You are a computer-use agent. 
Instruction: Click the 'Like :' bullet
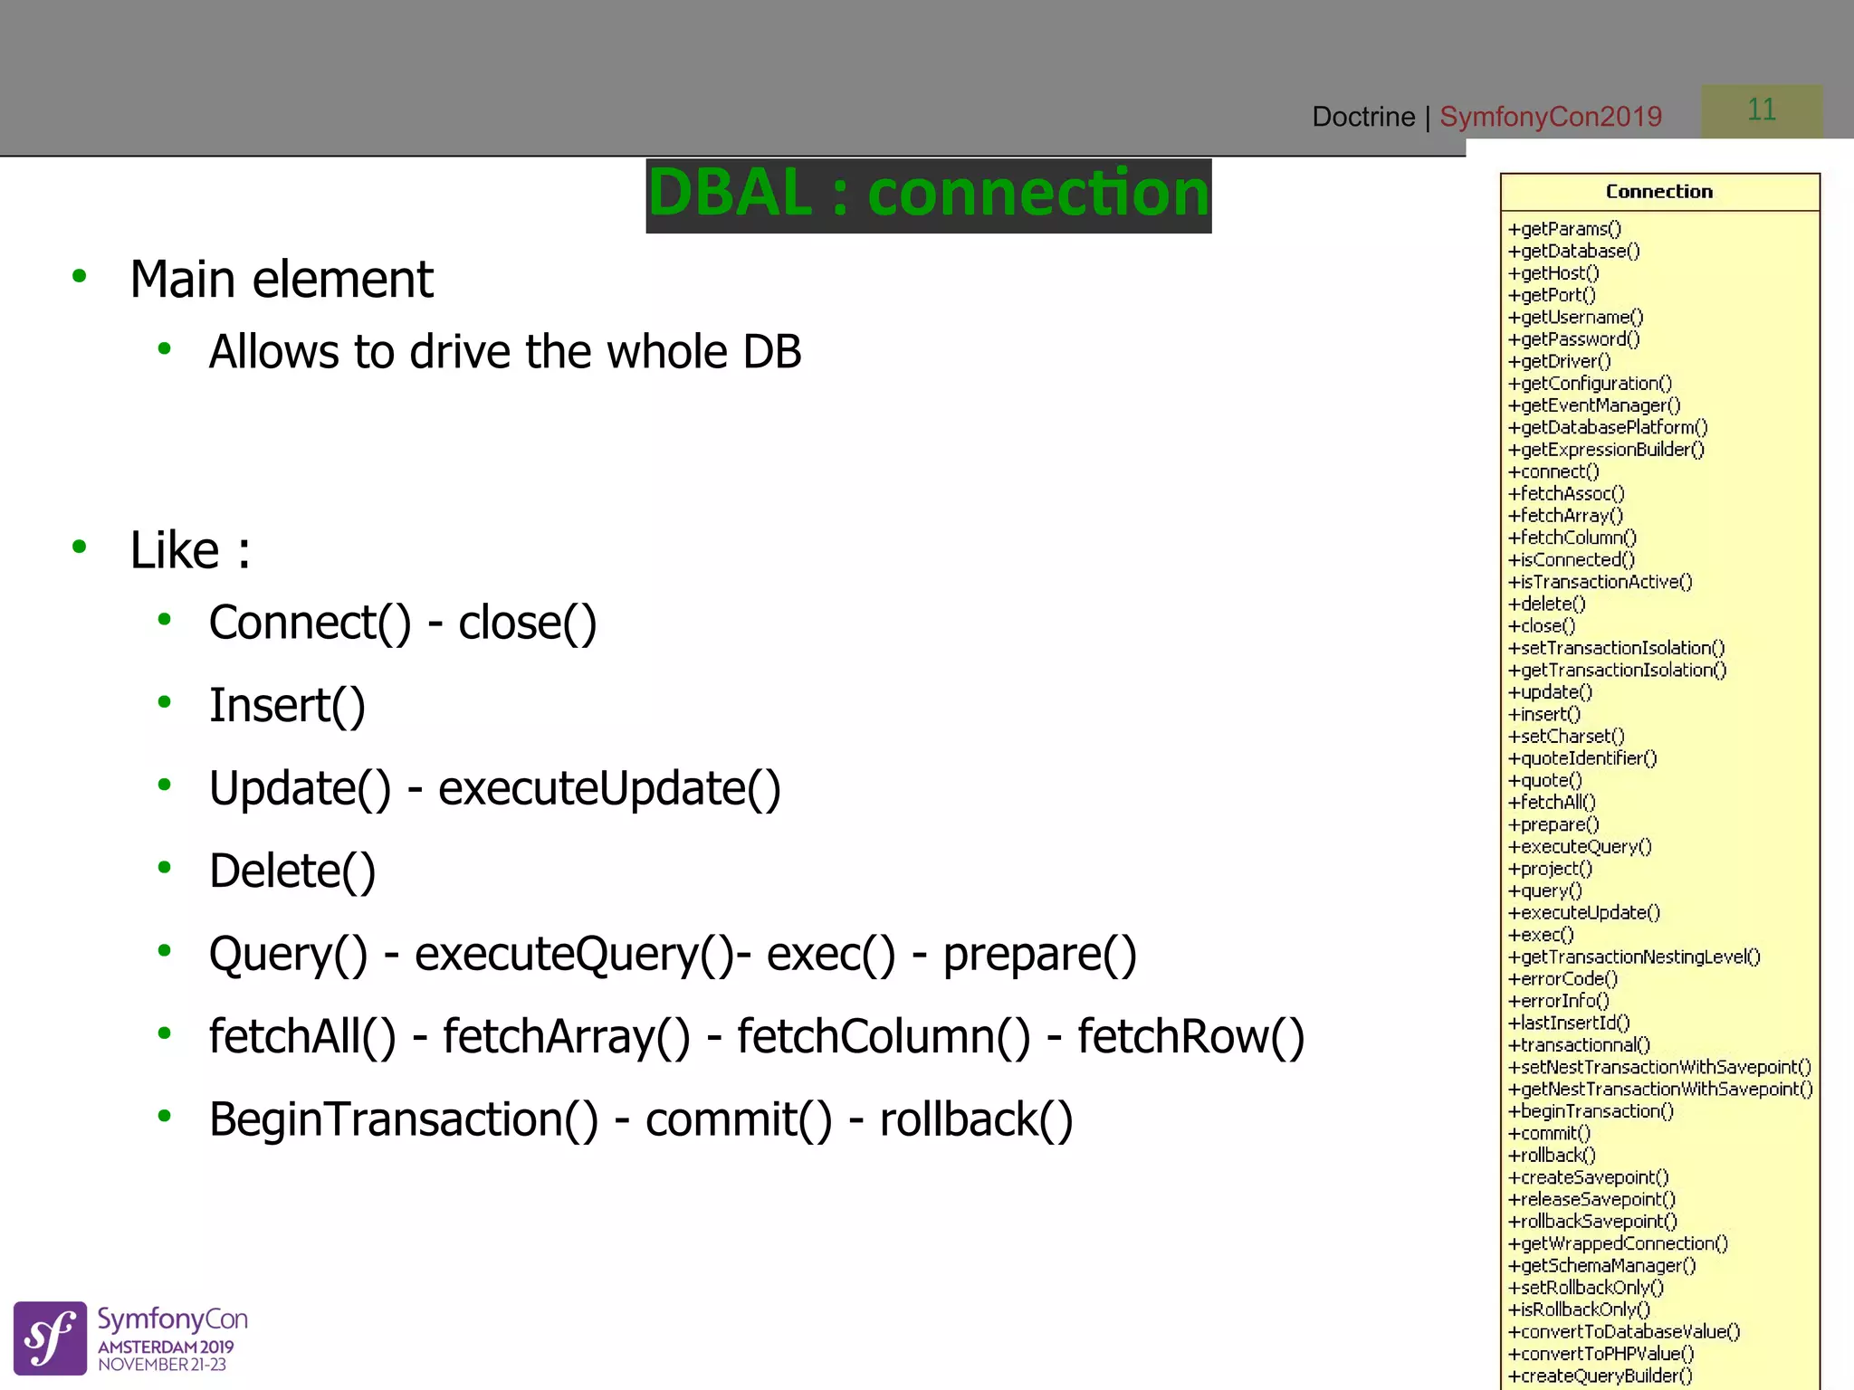pos(190,550)
